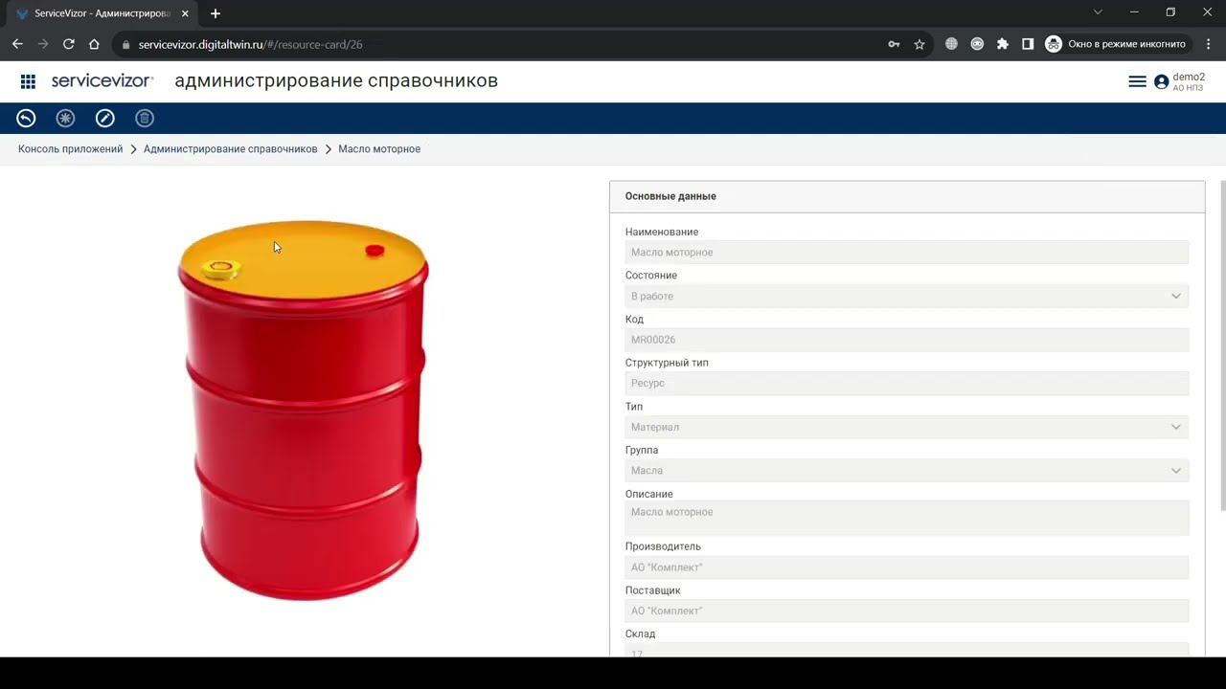Click the incognito mode indicator
Image resolution: width=1226 pixels, height=689 pixels.
pyautogui.click(x=1117, y=44)
